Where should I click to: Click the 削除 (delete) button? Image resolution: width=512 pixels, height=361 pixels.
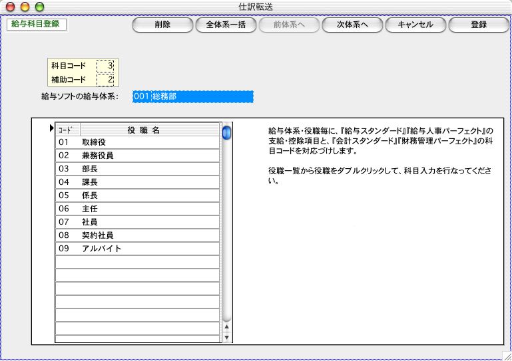click(x=162, y=25)
